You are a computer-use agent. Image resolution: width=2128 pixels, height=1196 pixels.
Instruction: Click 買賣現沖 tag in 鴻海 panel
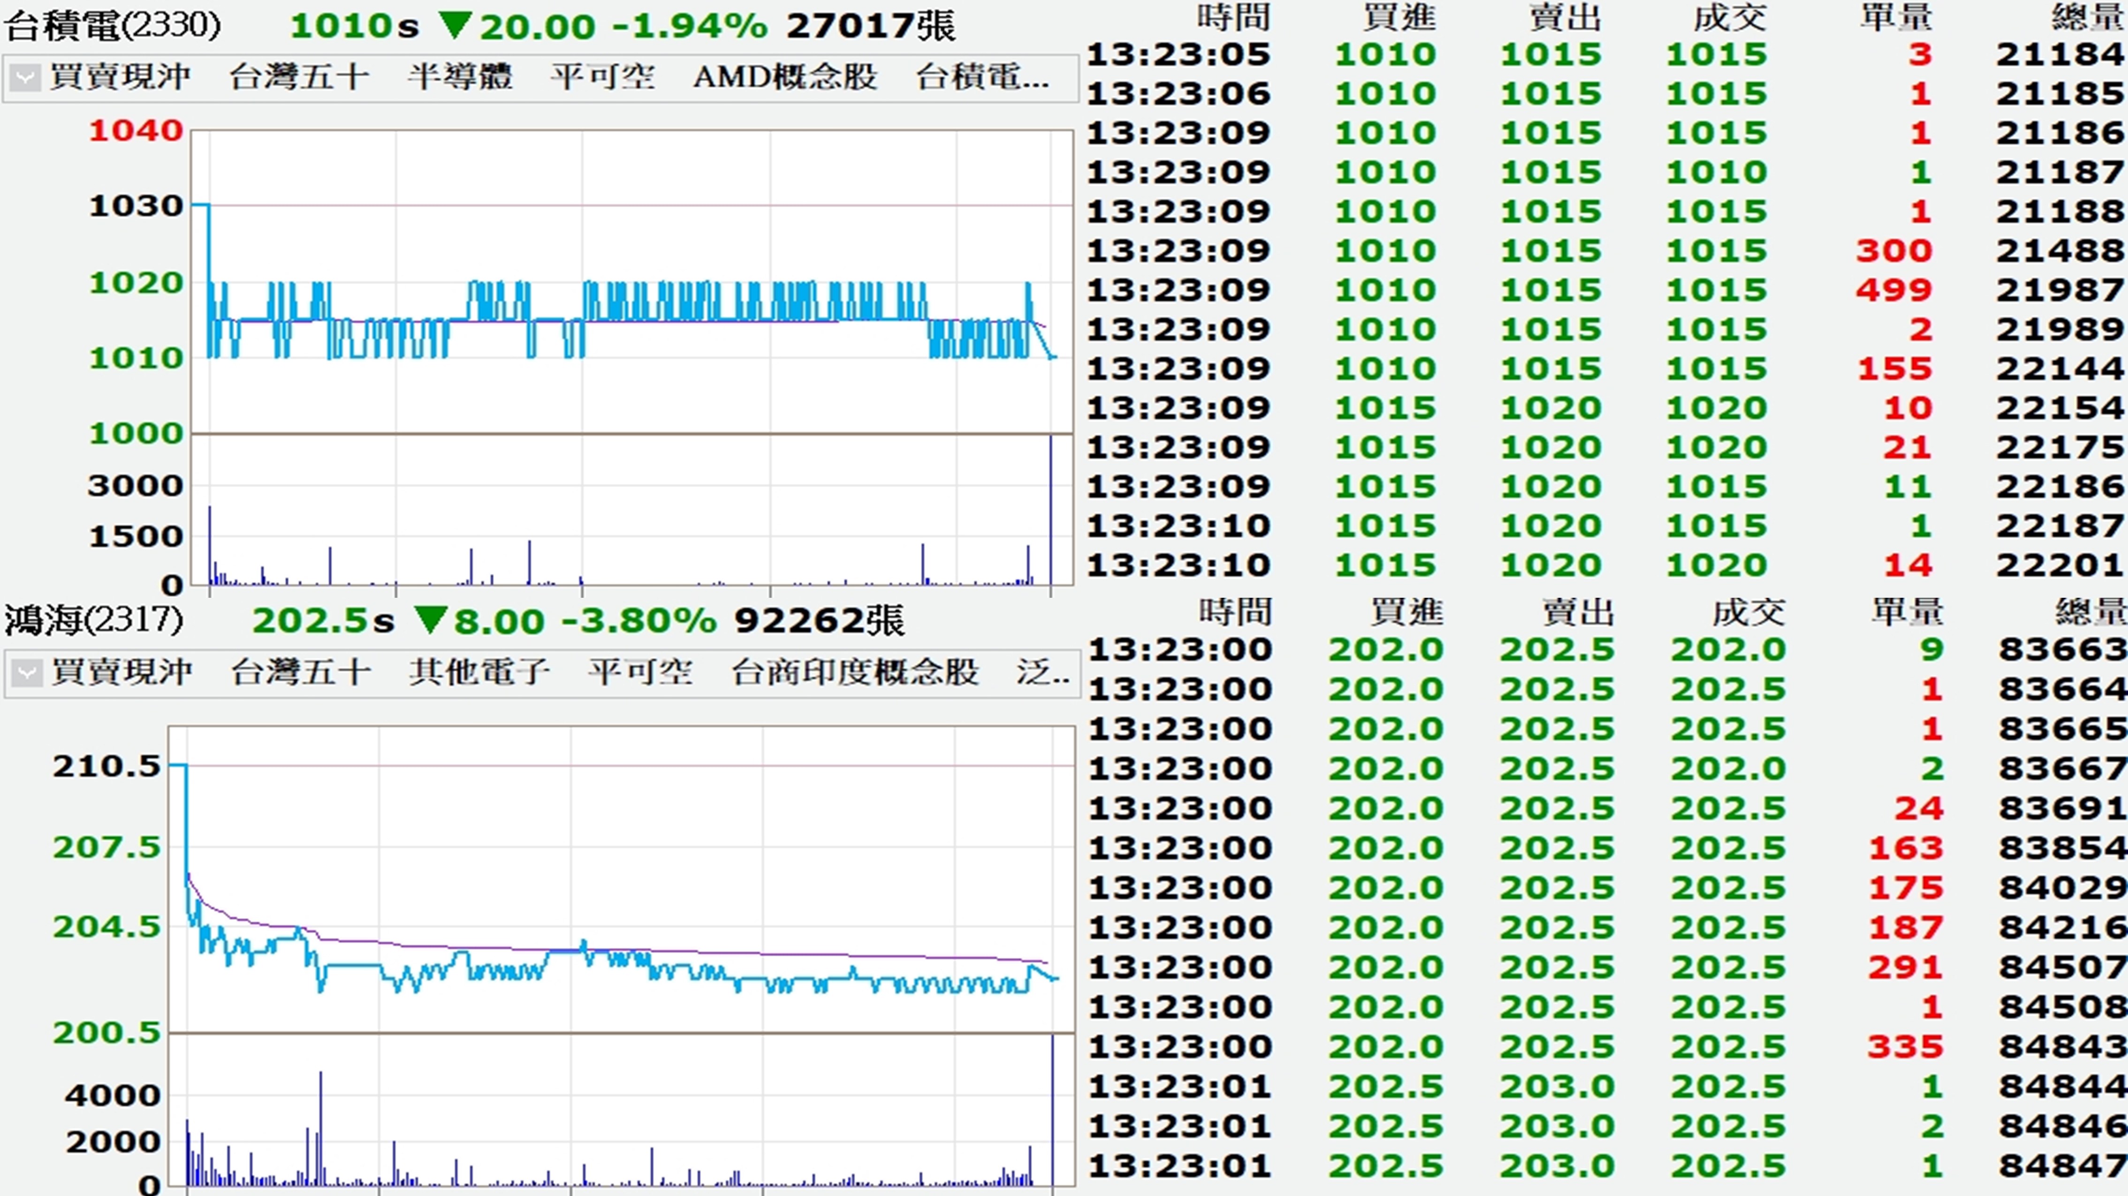[122, 673]
